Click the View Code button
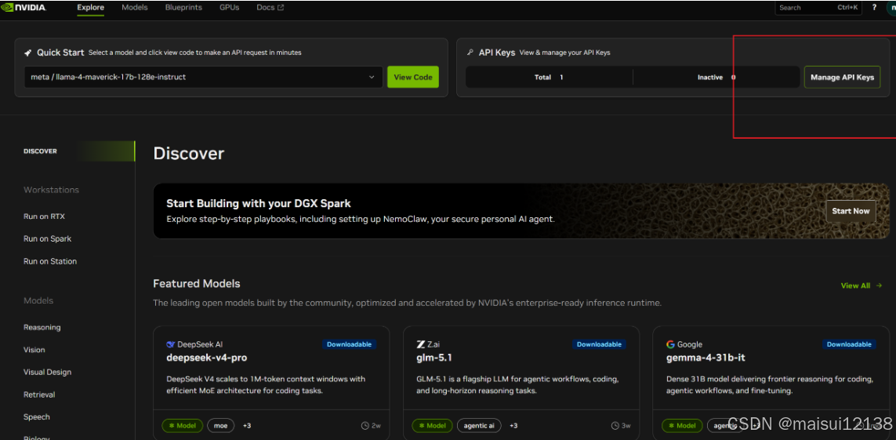The width and height of the screenshot is (896, 440). click(413, 77)
